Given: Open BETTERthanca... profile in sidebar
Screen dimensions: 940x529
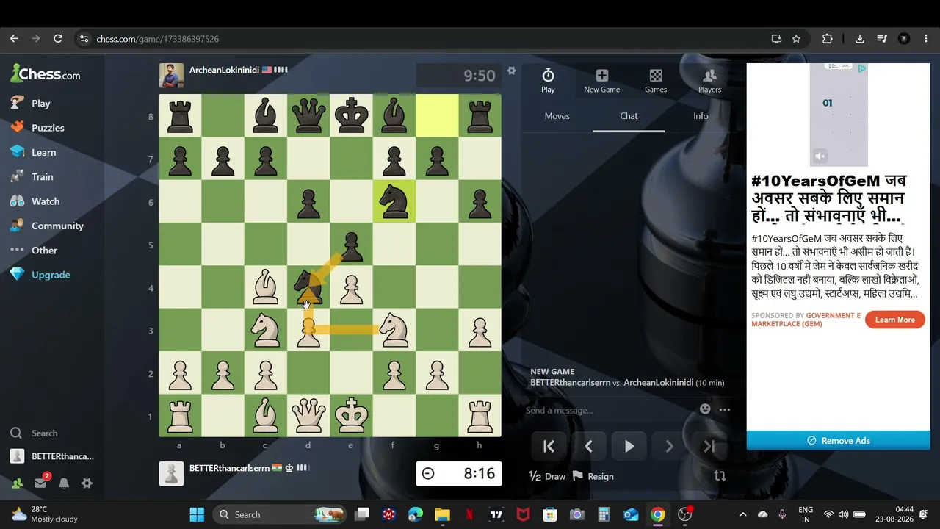Looking at the screenshot, I should tap(52, 456).
